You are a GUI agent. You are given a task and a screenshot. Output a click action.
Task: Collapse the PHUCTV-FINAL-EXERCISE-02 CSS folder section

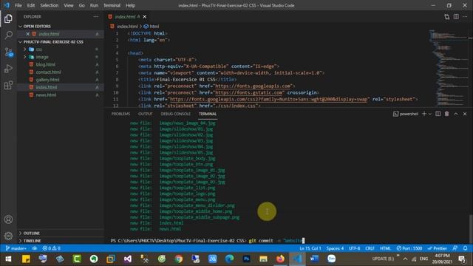[51, 41]
